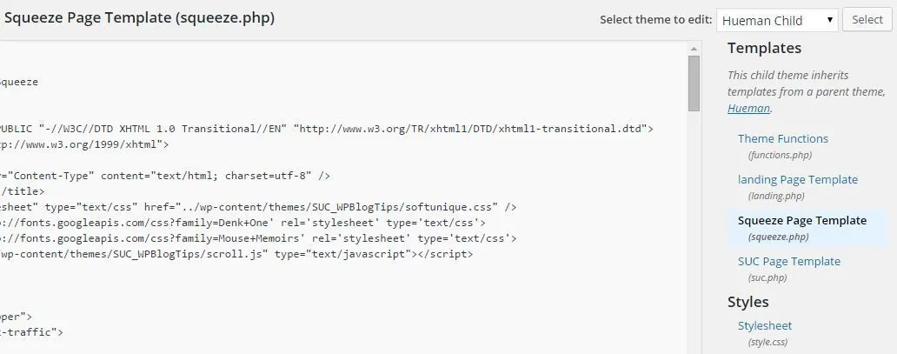Click the Squeeze Page Template (squeeze.php) heading
This screenshot has height=354, width=897.
(140, 18)
